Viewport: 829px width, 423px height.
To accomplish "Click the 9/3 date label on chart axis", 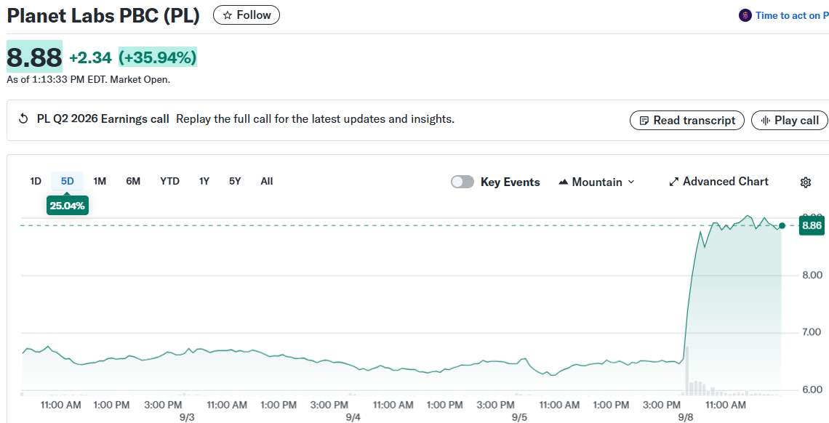I will [187, 416].
